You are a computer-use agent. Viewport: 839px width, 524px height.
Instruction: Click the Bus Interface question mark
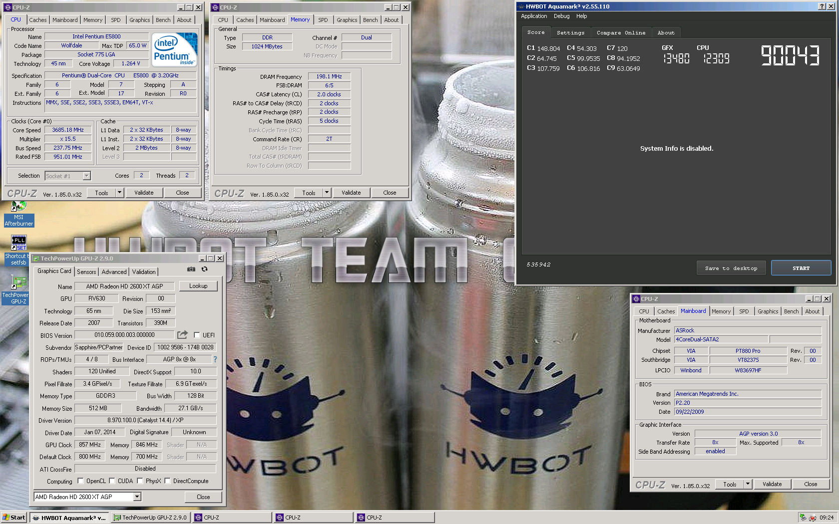coord(215,359)
